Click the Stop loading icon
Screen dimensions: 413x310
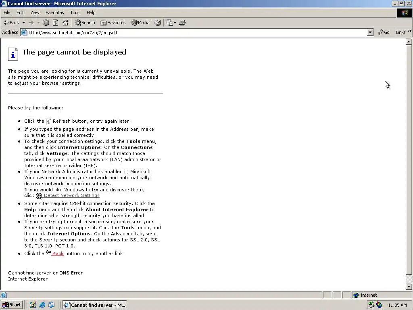point(46,23)
